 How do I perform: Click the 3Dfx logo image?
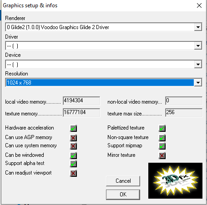[175, 180]
